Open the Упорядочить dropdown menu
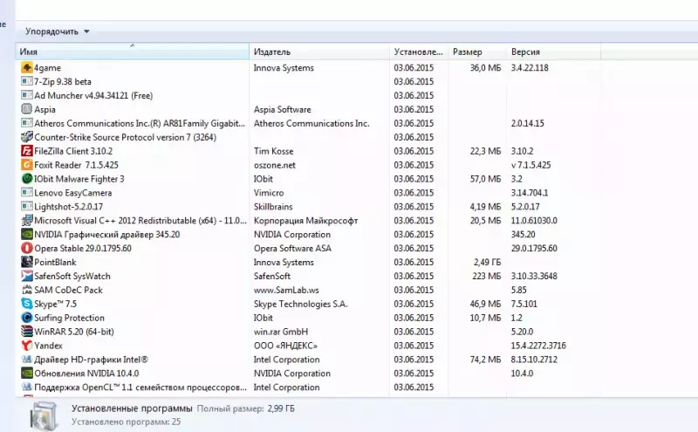This screenshot has height=432, width=698. [x=57, y=31]
